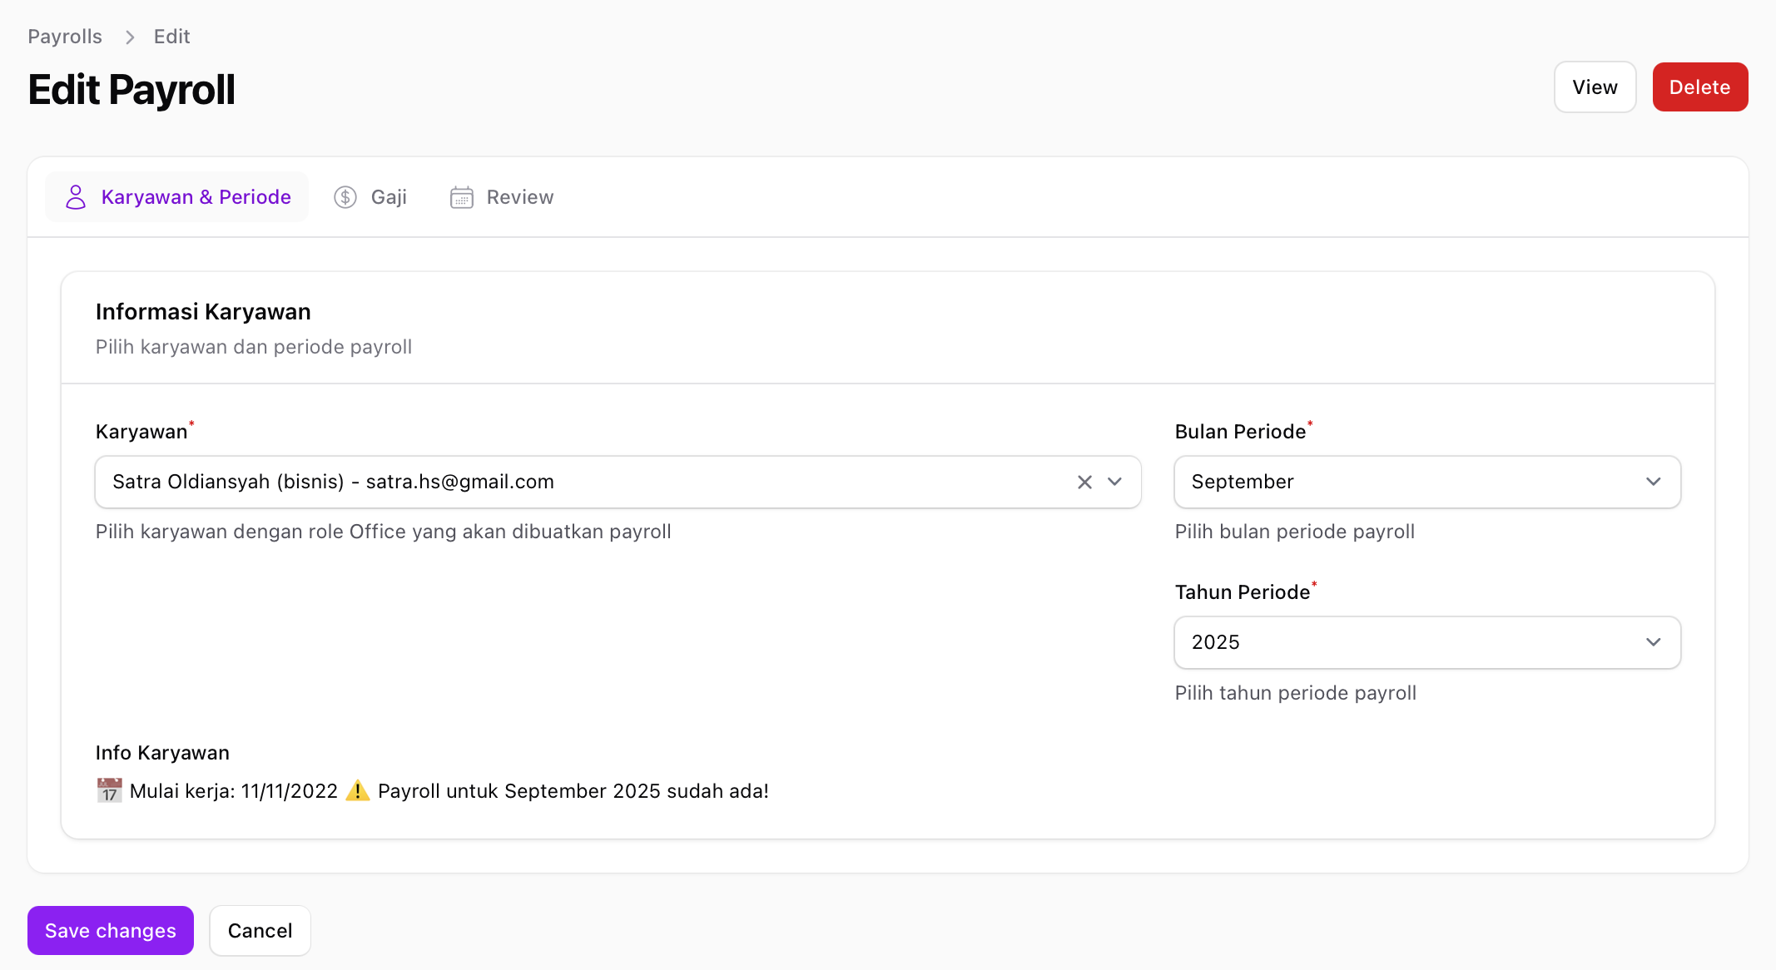The width and height of the screenshot is (1776, 970).
Task: Click the red Delete button
Action: [x=1699, y=87]
